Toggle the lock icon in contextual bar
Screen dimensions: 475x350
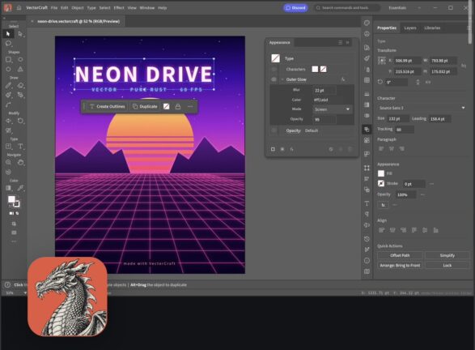coord(178,106)
